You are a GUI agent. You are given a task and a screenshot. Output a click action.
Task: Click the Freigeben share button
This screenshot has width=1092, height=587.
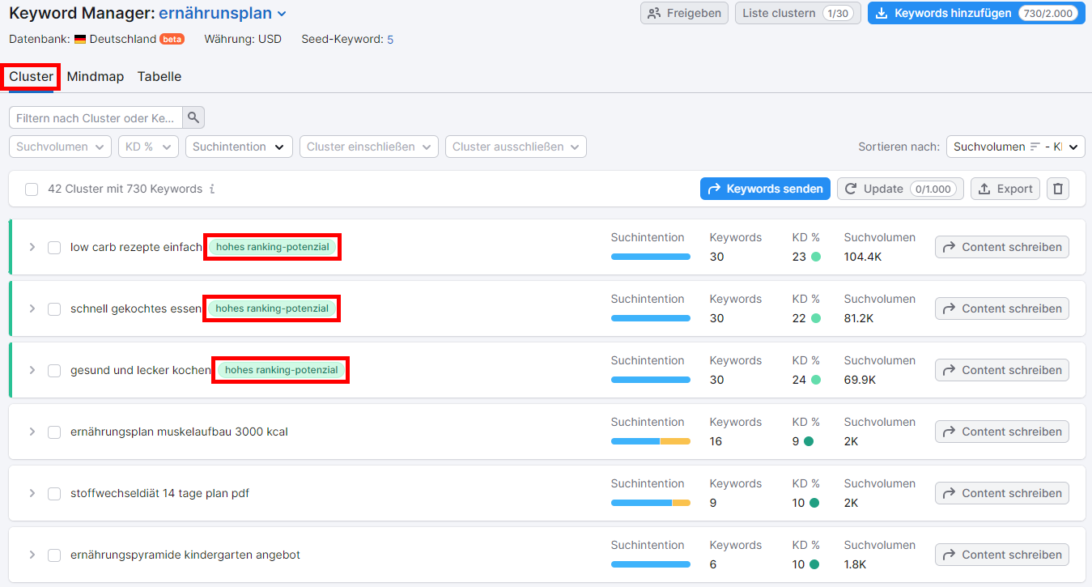tap(684, 13)
